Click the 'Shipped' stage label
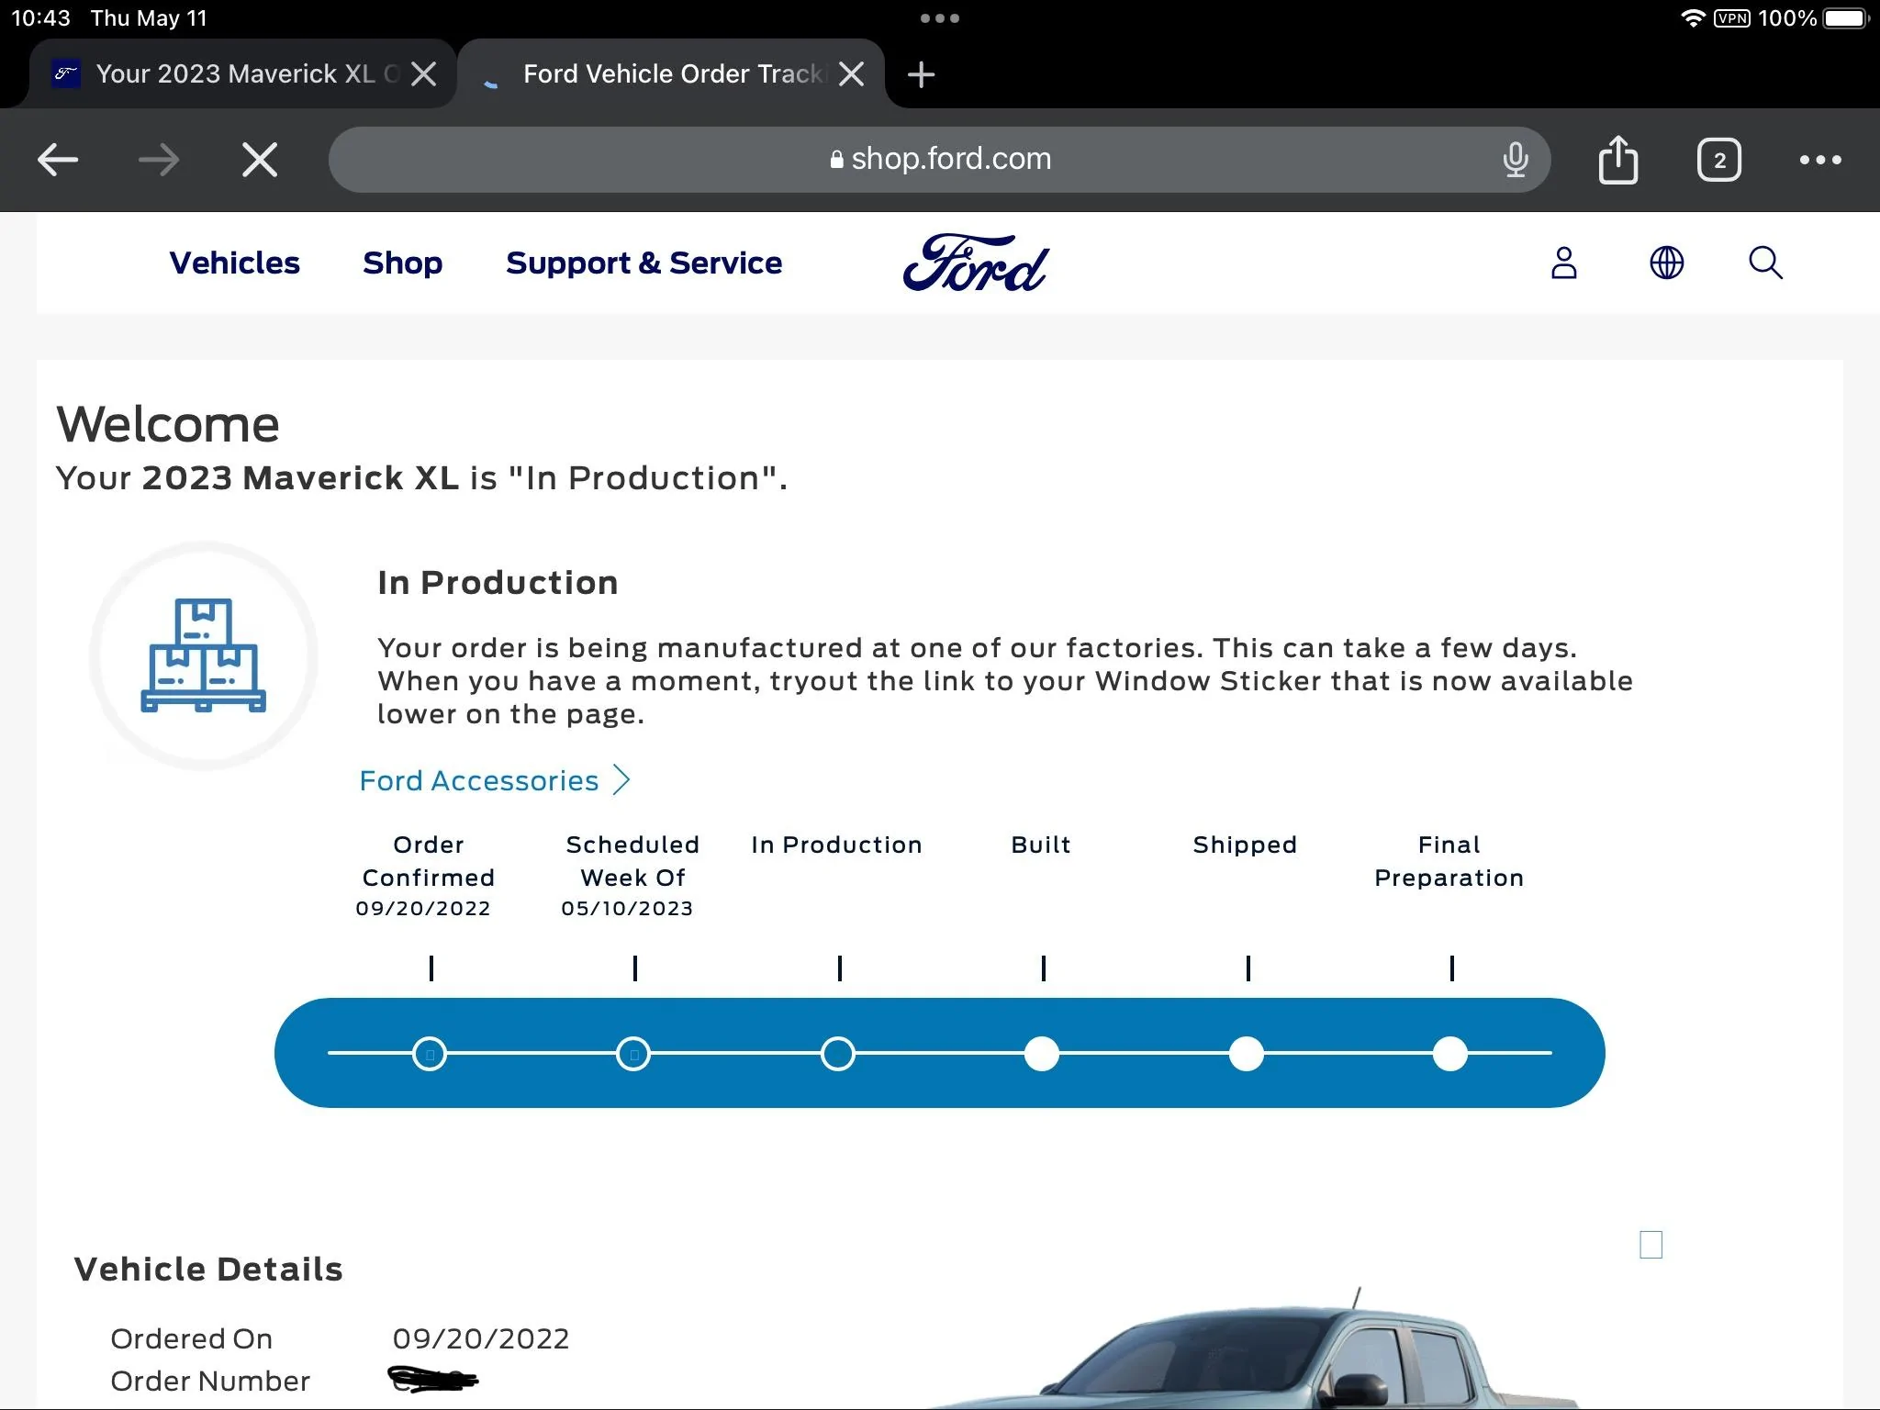 (x=1245, y=845)
